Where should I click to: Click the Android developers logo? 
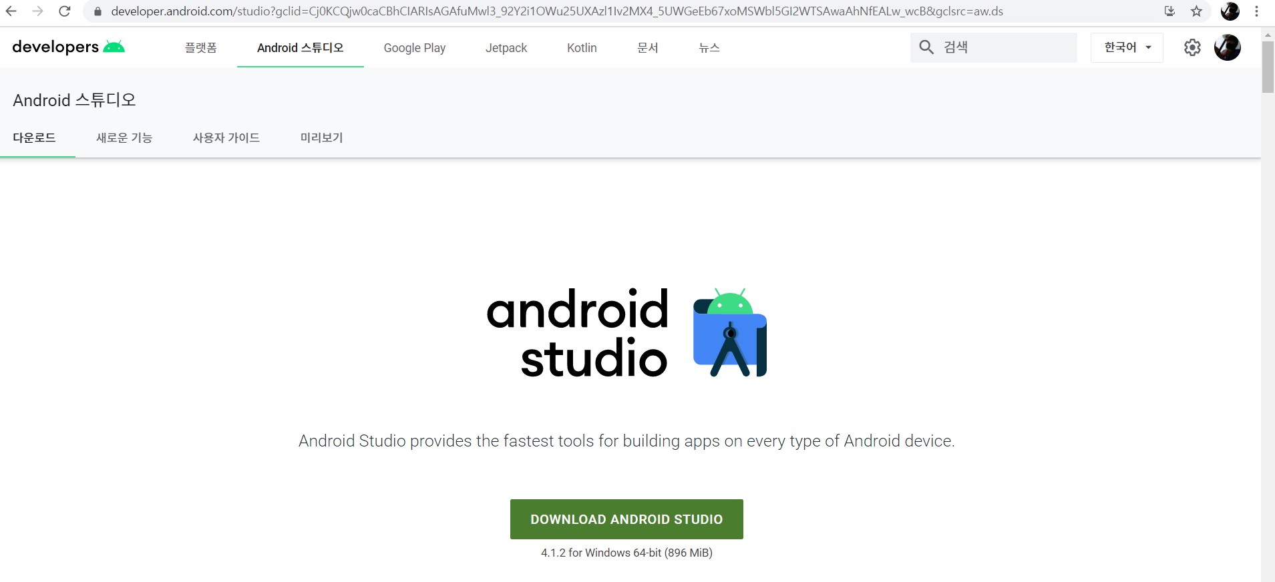pos(68,47)
